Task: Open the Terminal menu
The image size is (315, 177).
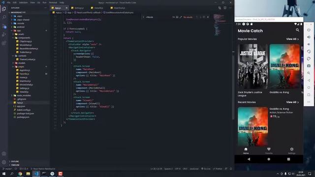Action: [x=53, y=2]
